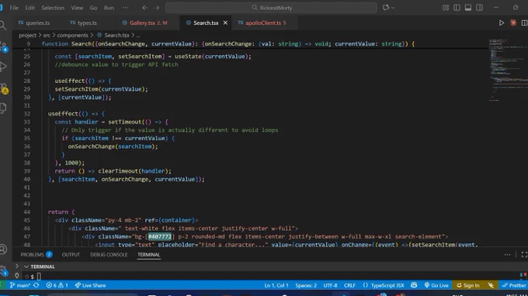Open Accounts icon in activity bar
Viewport: 528px width, 296px height.
coord(3,250)
